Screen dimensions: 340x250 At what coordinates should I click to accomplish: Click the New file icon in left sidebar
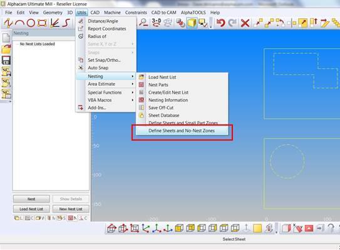tap(6, 38)
